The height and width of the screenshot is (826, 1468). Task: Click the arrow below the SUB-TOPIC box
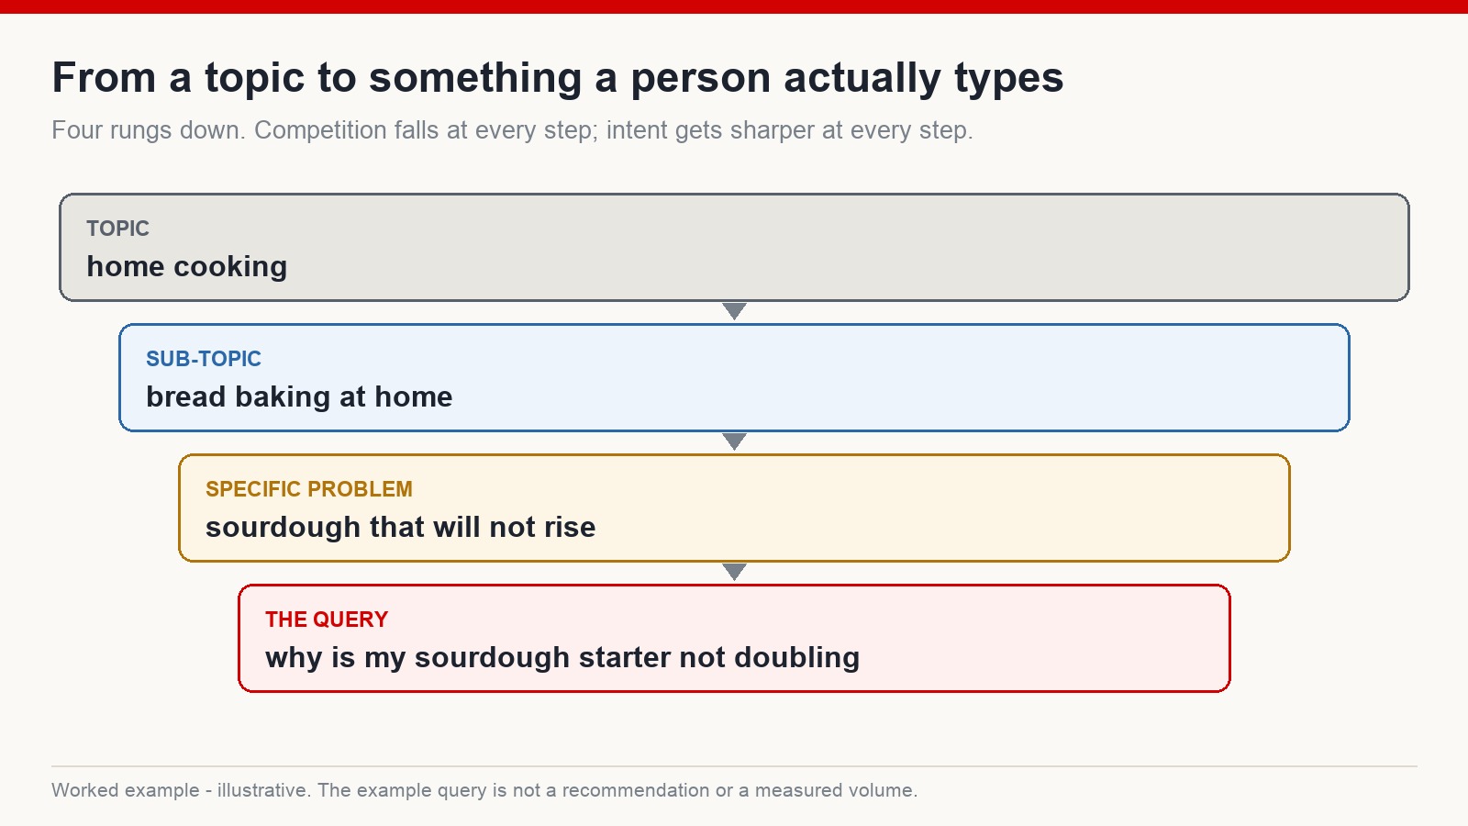point(734,441)
